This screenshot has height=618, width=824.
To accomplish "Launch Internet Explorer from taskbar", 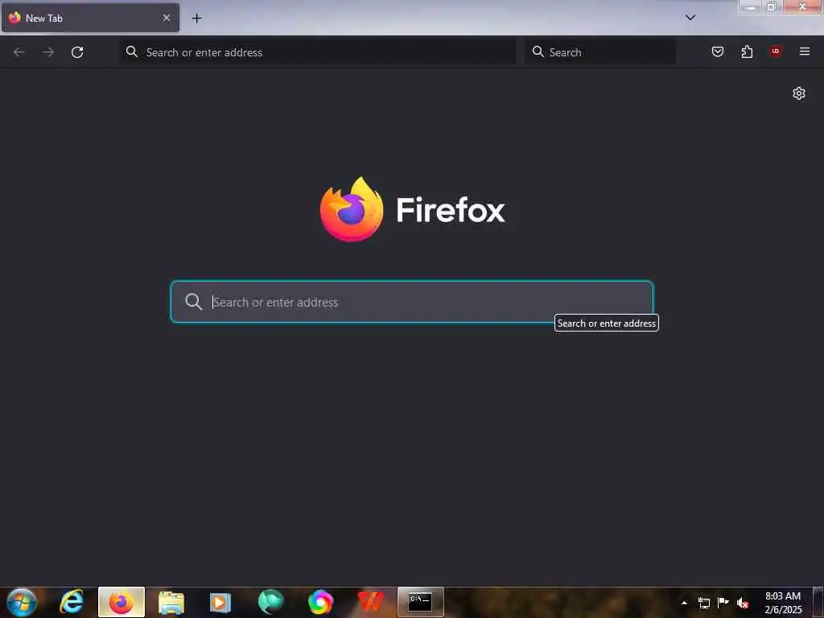I will [72, 602].
